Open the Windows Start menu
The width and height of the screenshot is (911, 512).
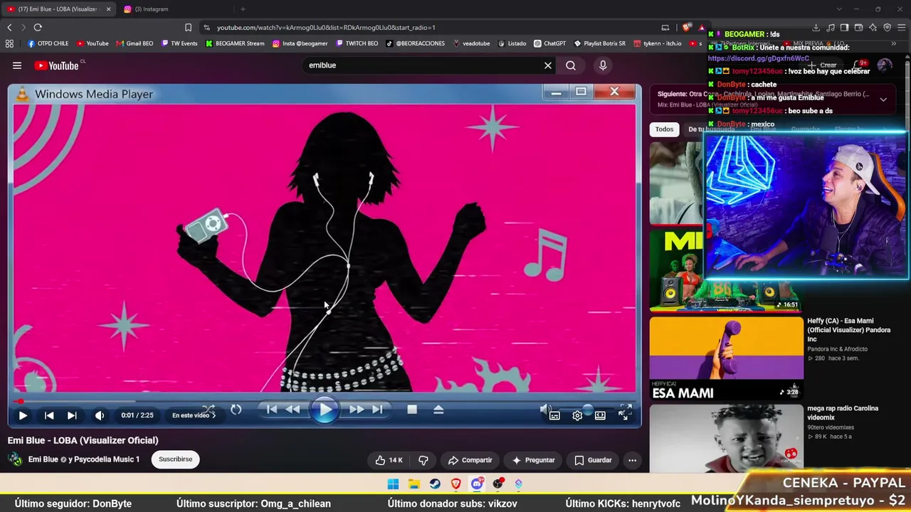point(393,484)
